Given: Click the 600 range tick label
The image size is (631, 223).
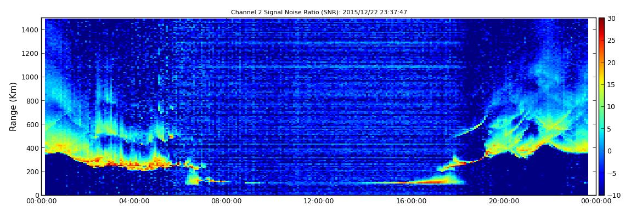Looking at the screenshot, I should coord(32,124).
